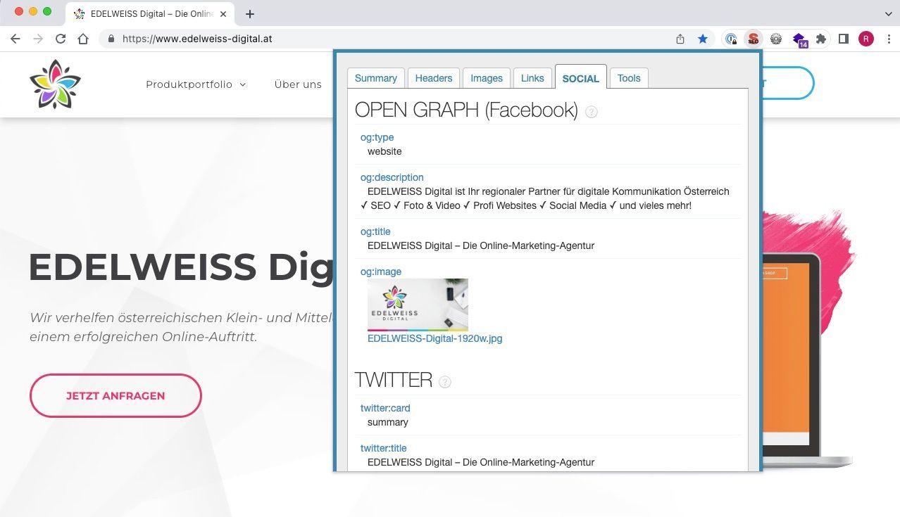Click the JETZT ANFRAGEN button
This screenshot has height=517, width=900.
click(115, 395)
